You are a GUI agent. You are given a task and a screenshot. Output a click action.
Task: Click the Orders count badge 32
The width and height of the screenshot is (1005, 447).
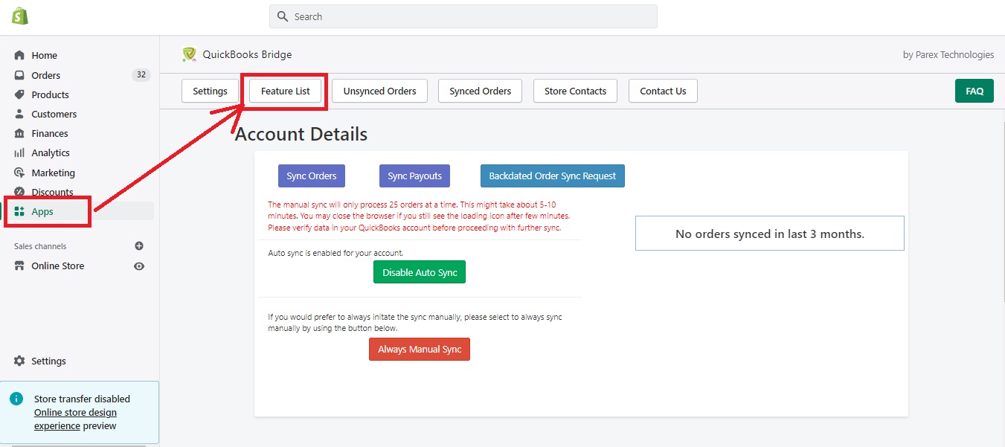141,75
